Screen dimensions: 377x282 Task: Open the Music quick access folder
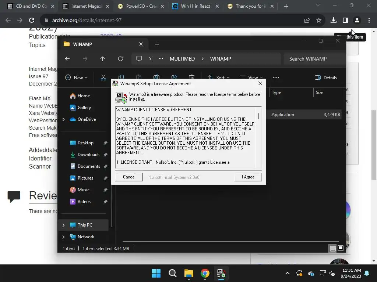(x=83, y=190)
